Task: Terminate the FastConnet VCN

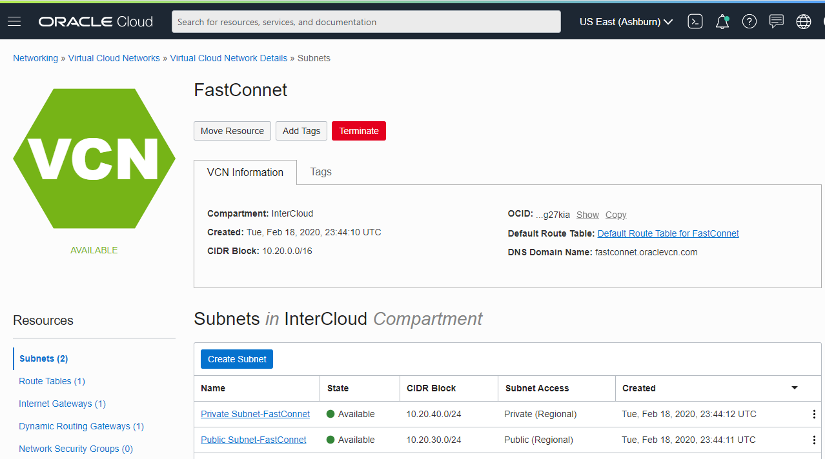Action: (x=358, y=130)
